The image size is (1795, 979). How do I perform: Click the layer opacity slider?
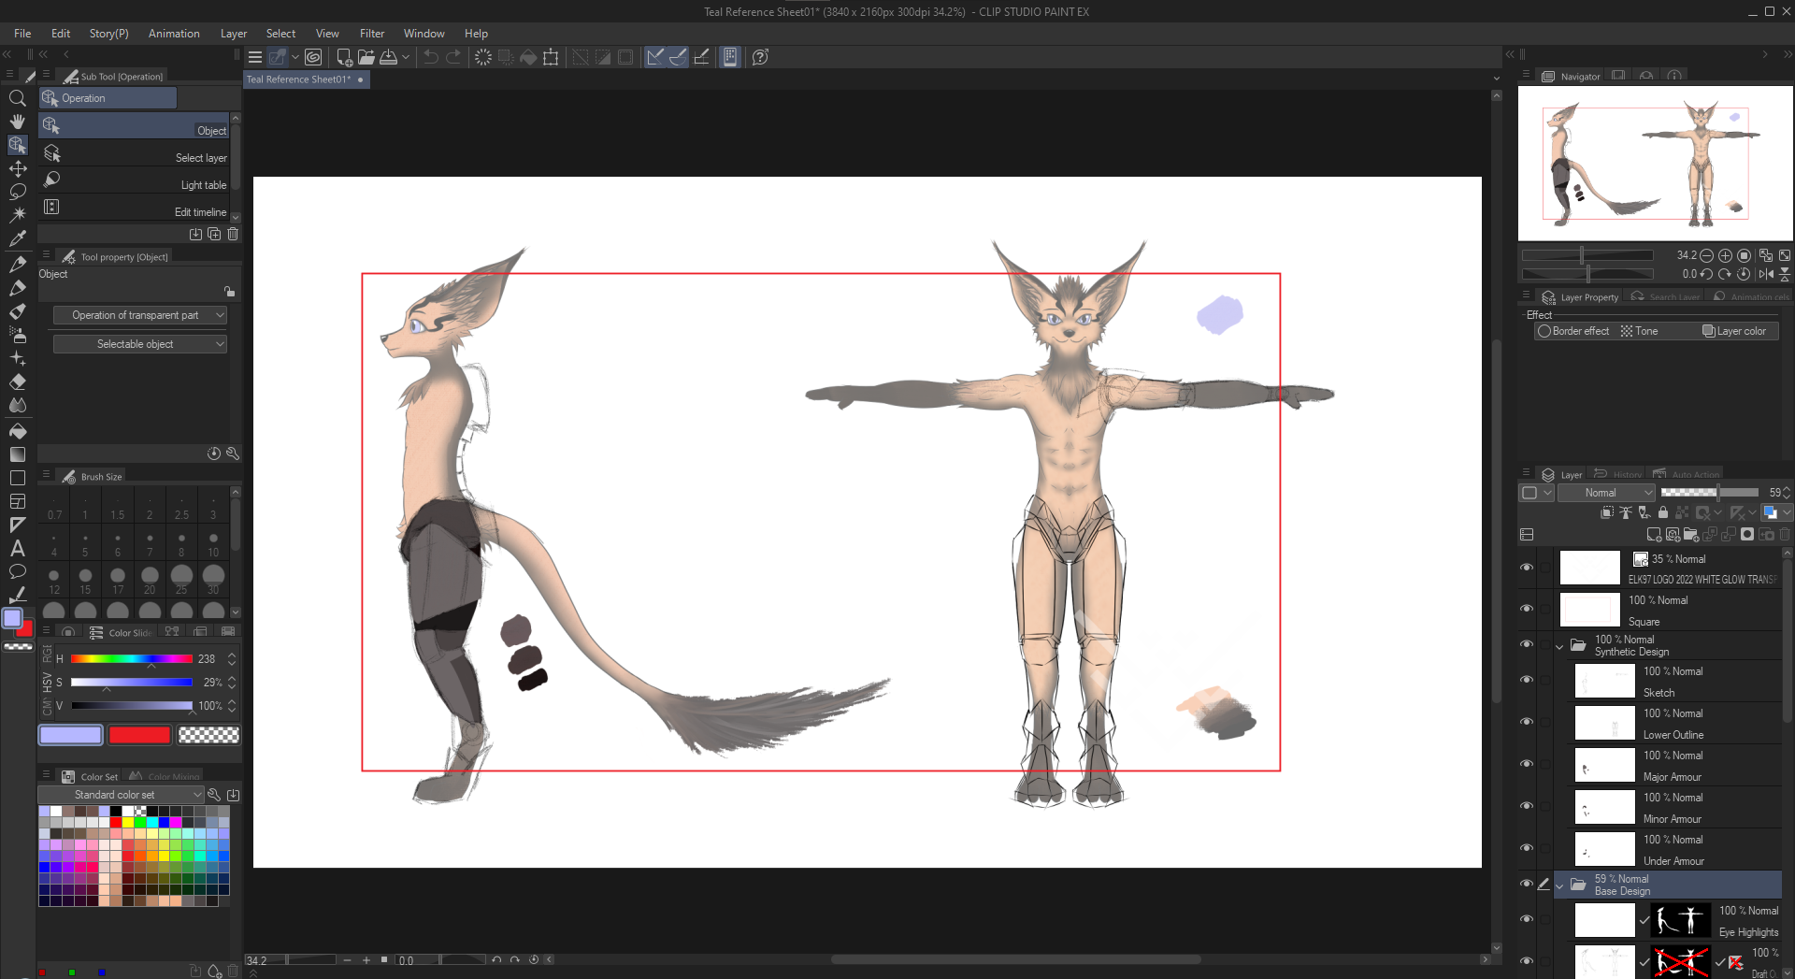click(x=1710, y=493)
